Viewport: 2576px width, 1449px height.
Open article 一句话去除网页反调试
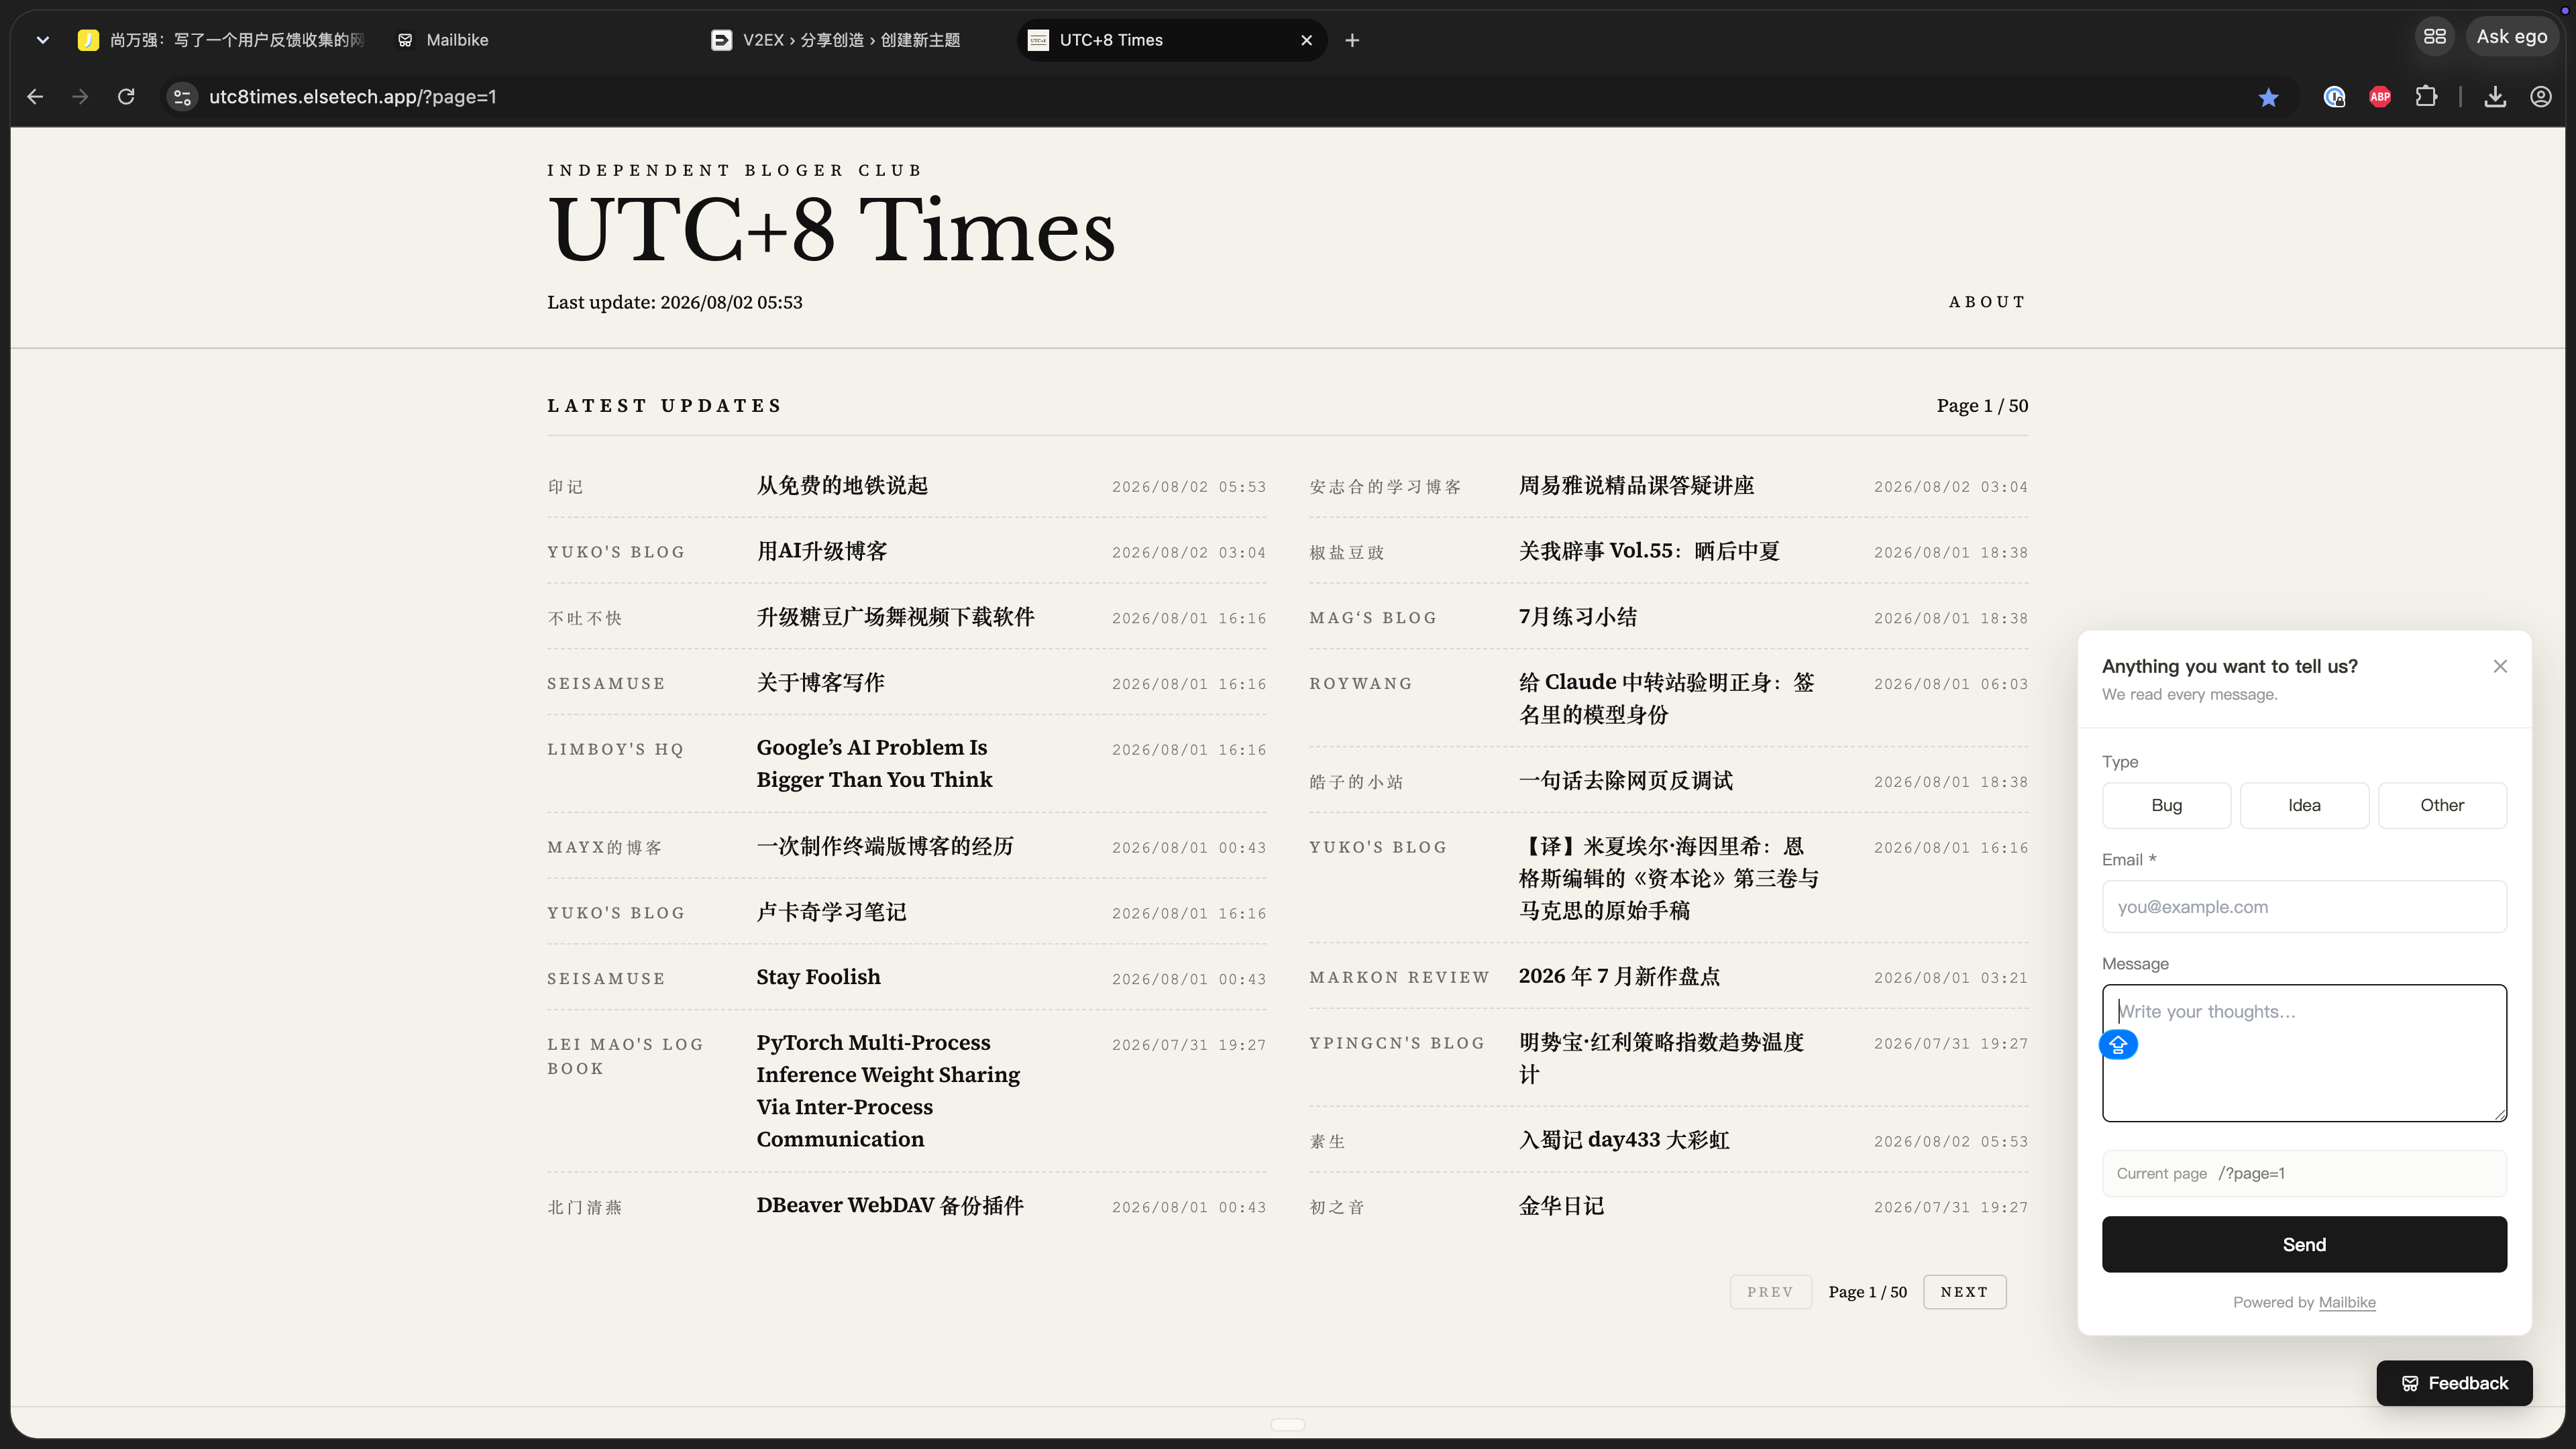pyautogui.click(x=1625, y=781)
